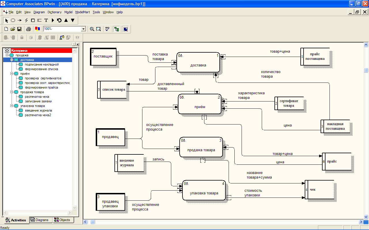Select the pointer tool in the toolbox
Image resolution: width=369 pixels, height=230 pixels.
[6, 20]
